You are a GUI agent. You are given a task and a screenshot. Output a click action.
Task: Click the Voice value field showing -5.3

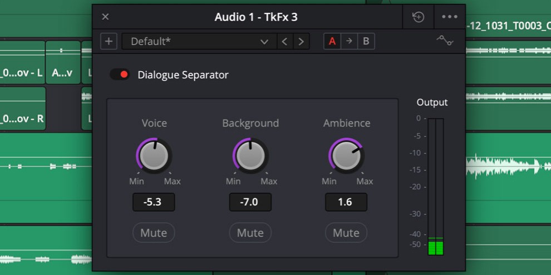(x=154, y=202)
